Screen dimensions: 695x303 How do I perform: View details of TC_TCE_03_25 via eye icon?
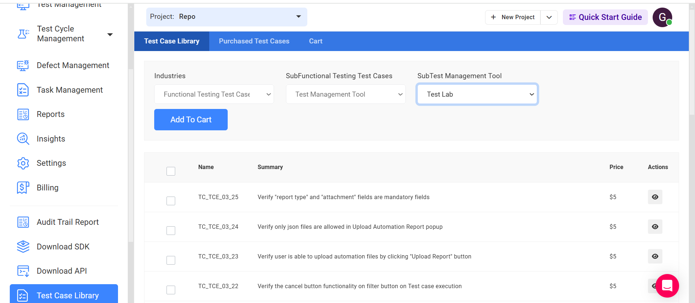point(655,197)
